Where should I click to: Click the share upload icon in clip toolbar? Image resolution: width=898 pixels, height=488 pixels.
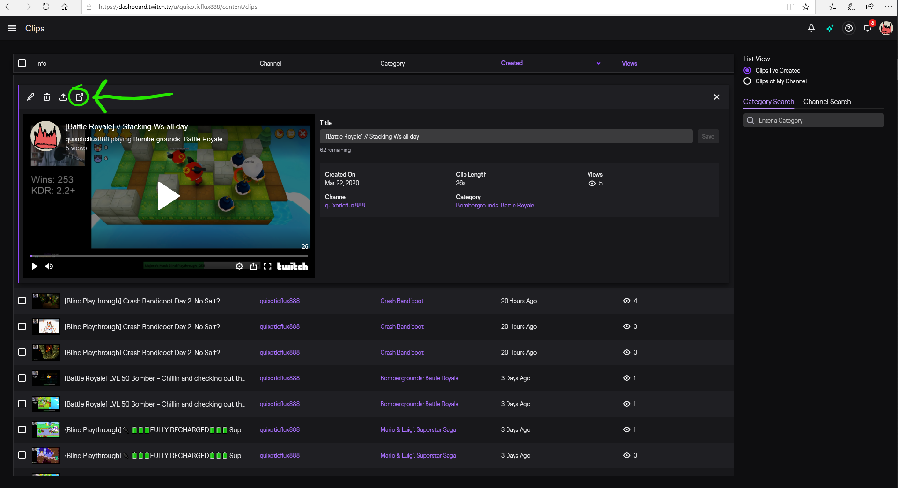tap(63, 97)
